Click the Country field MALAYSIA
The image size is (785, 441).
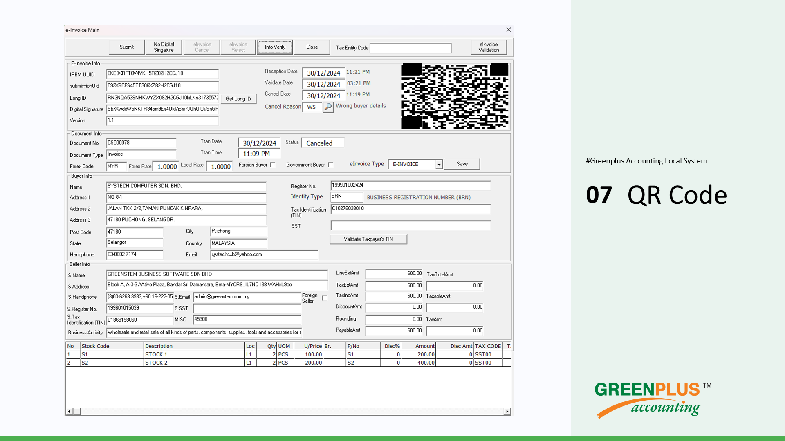pyautogui.click(x=239, y=243)
